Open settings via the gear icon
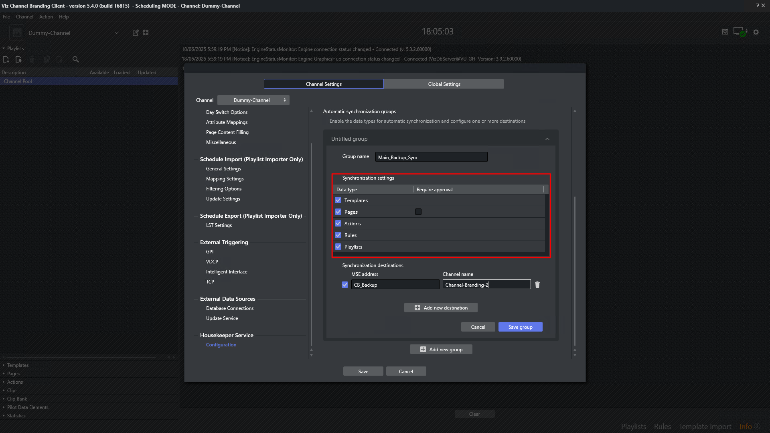Screen dimensions: 770x433 [756, 32]
